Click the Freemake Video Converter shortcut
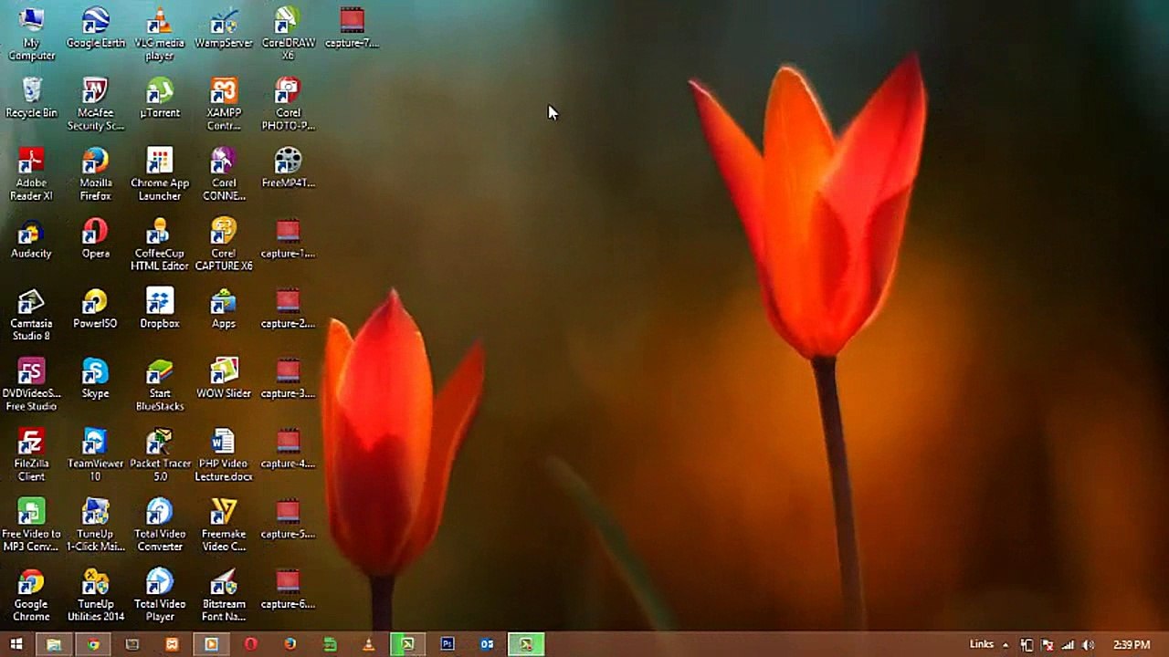The height and width of the screenshot is (657, 1169). (223, 526)
